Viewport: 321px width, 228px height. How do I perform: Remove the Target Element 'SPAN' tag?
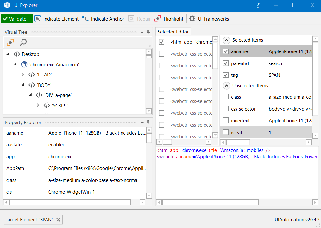click(58, 219)
